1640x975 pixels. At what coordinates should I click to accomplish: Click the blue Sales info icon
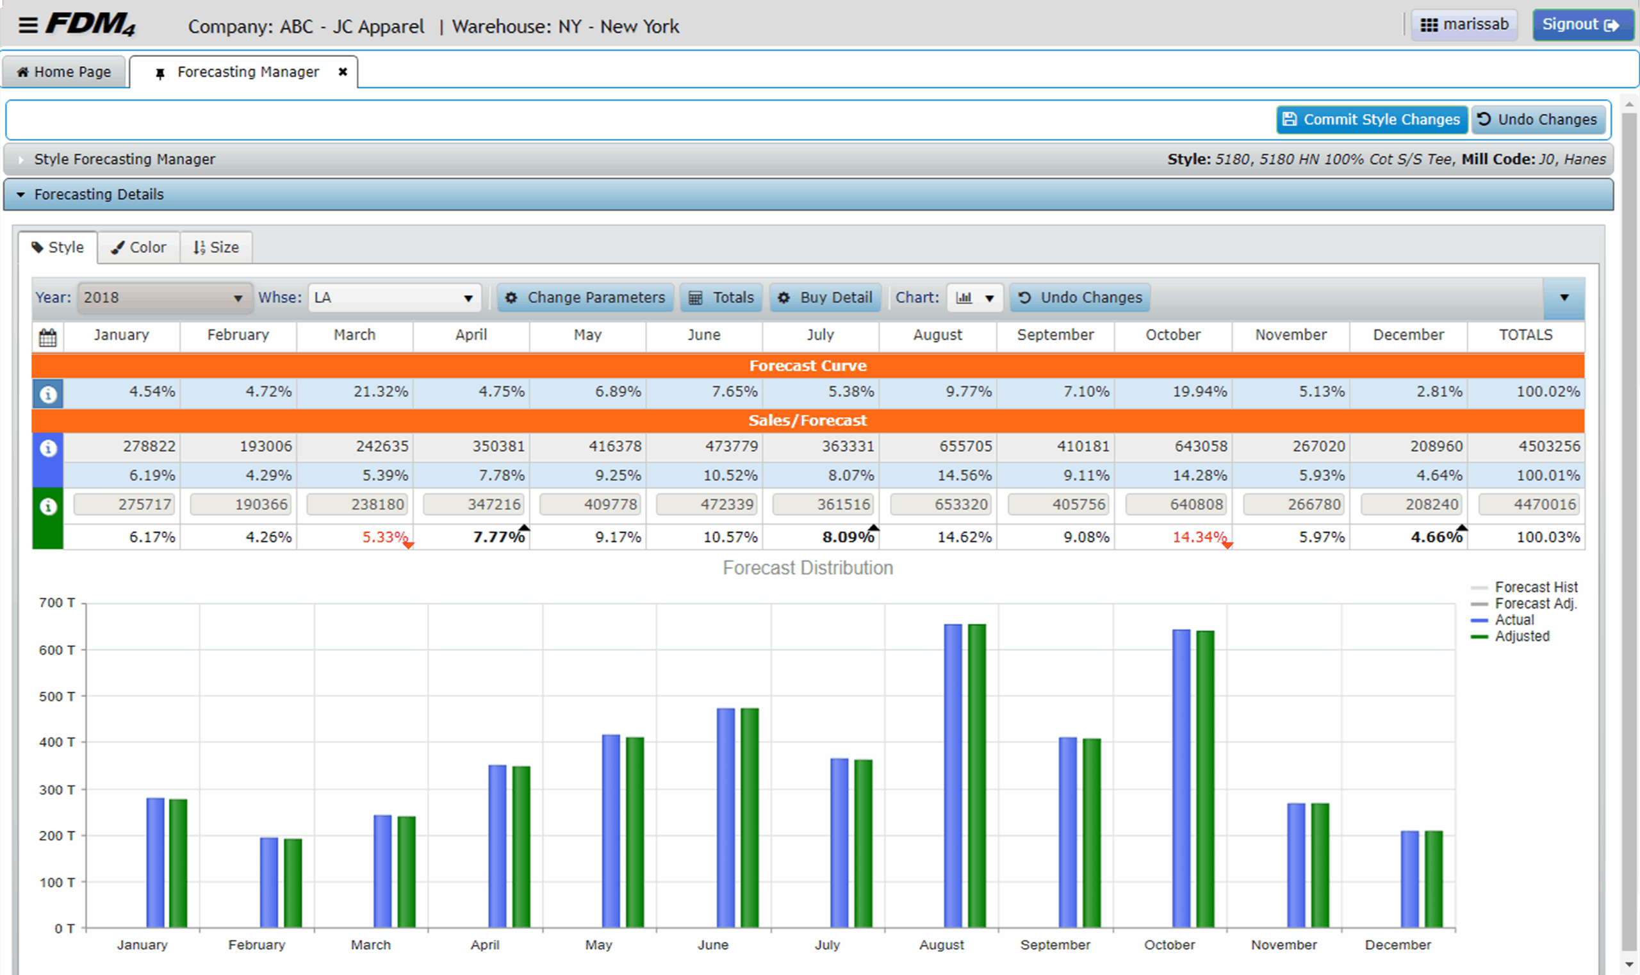47,448
